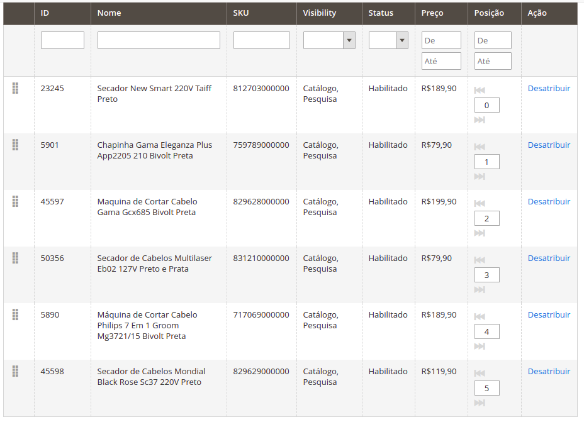This screenshot has height=422, width=584.
Task: Click the Preço 'De' filter field
Action: click(x=441, y=40)
